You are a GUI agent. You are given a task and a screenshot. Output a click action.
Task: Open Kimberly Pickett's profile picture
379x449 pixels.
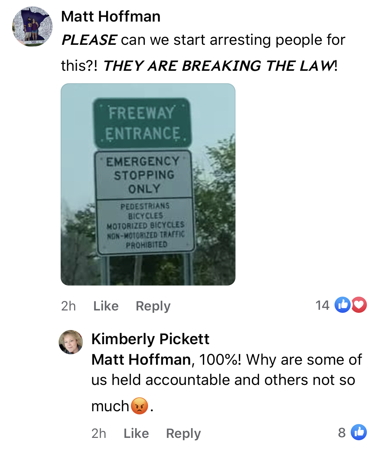point(71,342)
